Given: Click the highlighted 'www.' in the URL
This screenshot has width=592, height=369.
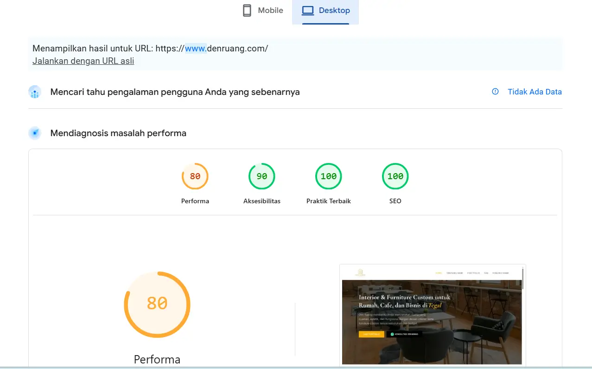Looking at the screenshot, I should coord(196,48).
